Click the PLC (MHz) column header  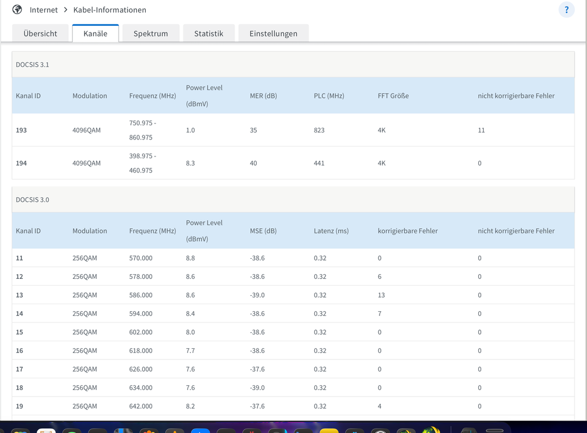(x=329, y=96)
